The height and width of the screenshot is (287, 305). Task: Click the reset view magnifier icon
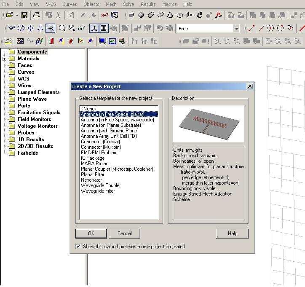(62, 28)
